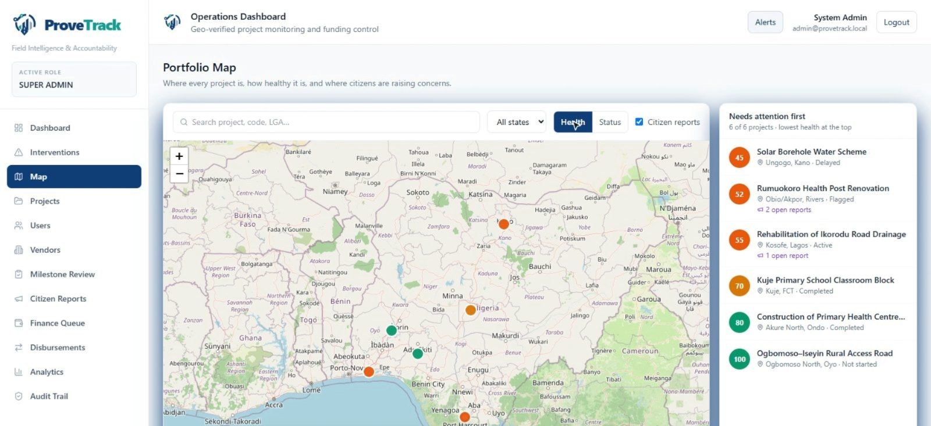
Task: Click Akure North, Ondo · Completed text
Action: 815,328
